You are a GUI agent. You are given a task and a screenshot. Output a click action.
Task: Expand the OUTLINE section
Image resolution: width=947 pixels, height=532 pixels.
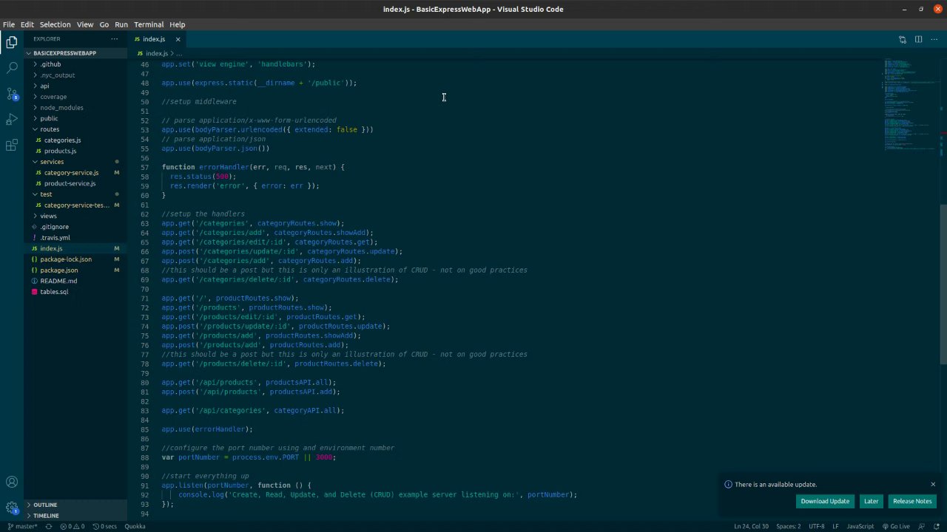click(44, 505)
